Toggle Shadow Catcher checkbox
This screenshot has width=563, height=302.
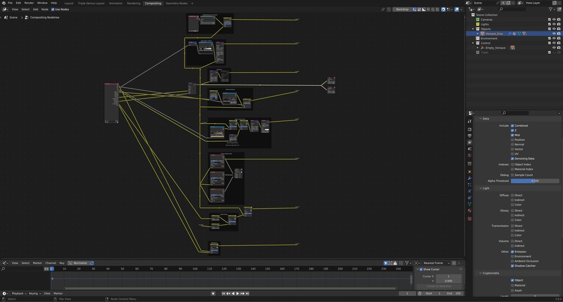[513, 266]
